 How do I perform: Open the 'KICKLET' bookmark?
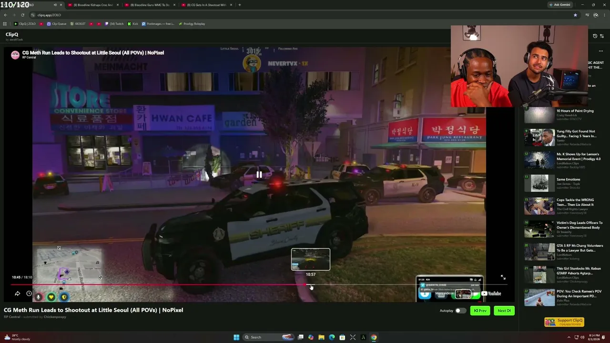coord(78,24)
